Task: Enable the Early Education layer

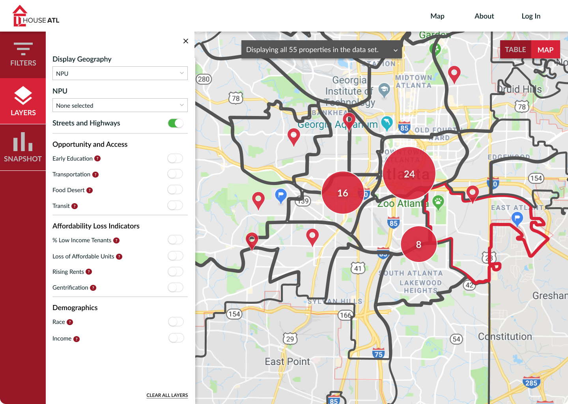Action: click(x=175, y=159)
